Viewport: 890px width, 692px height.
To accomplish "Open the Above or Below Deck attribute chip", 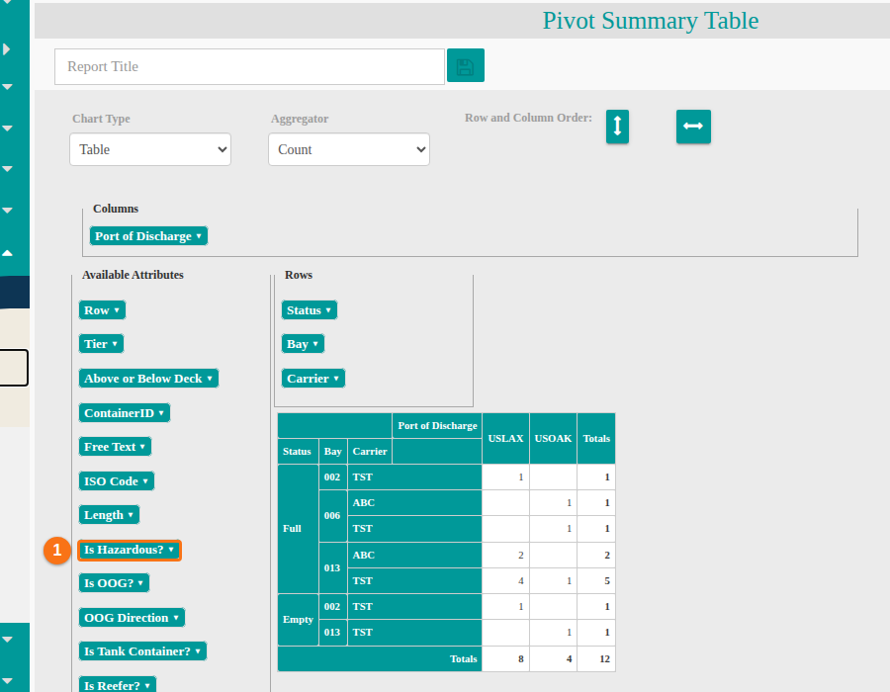I will (148, 379).
